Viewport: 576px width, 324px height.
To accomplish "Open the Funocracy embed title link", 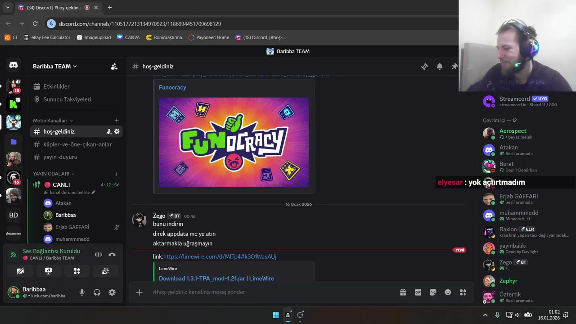I will [x=172, y=87].
